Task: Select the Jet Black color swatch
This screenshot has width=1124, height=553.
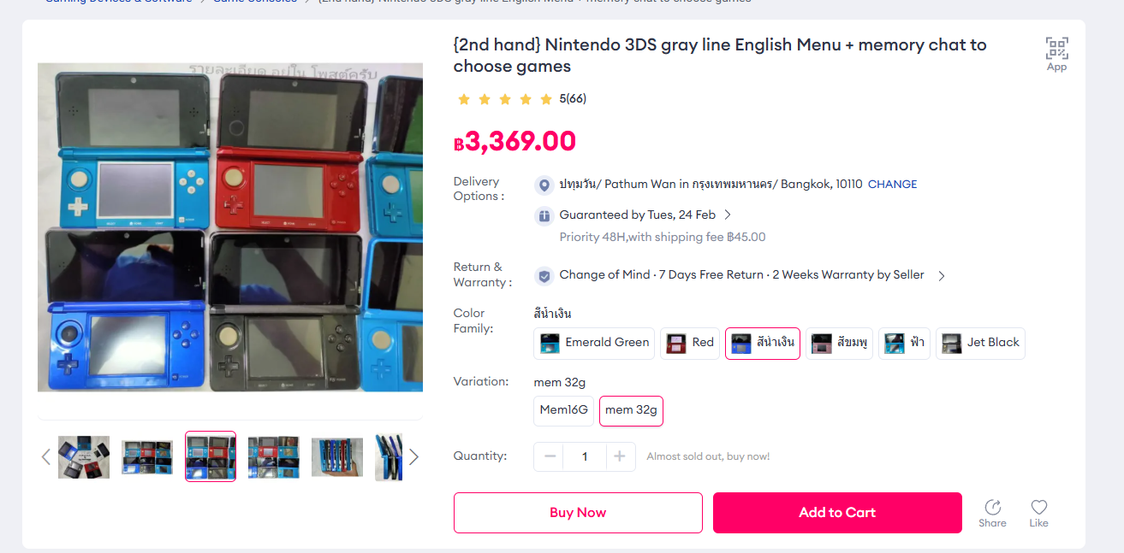Action: pyautogui.click(x=980, y=344)
